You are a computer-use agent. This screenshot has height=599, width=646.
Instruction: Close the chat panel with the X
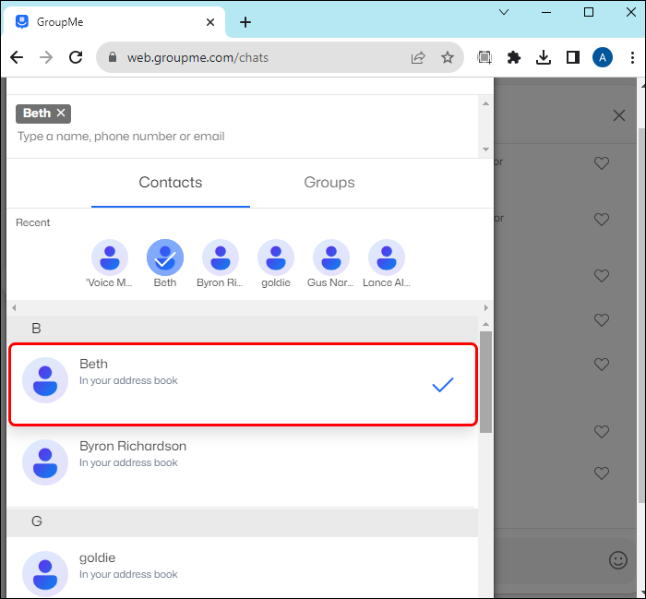[x=619, y=115]
